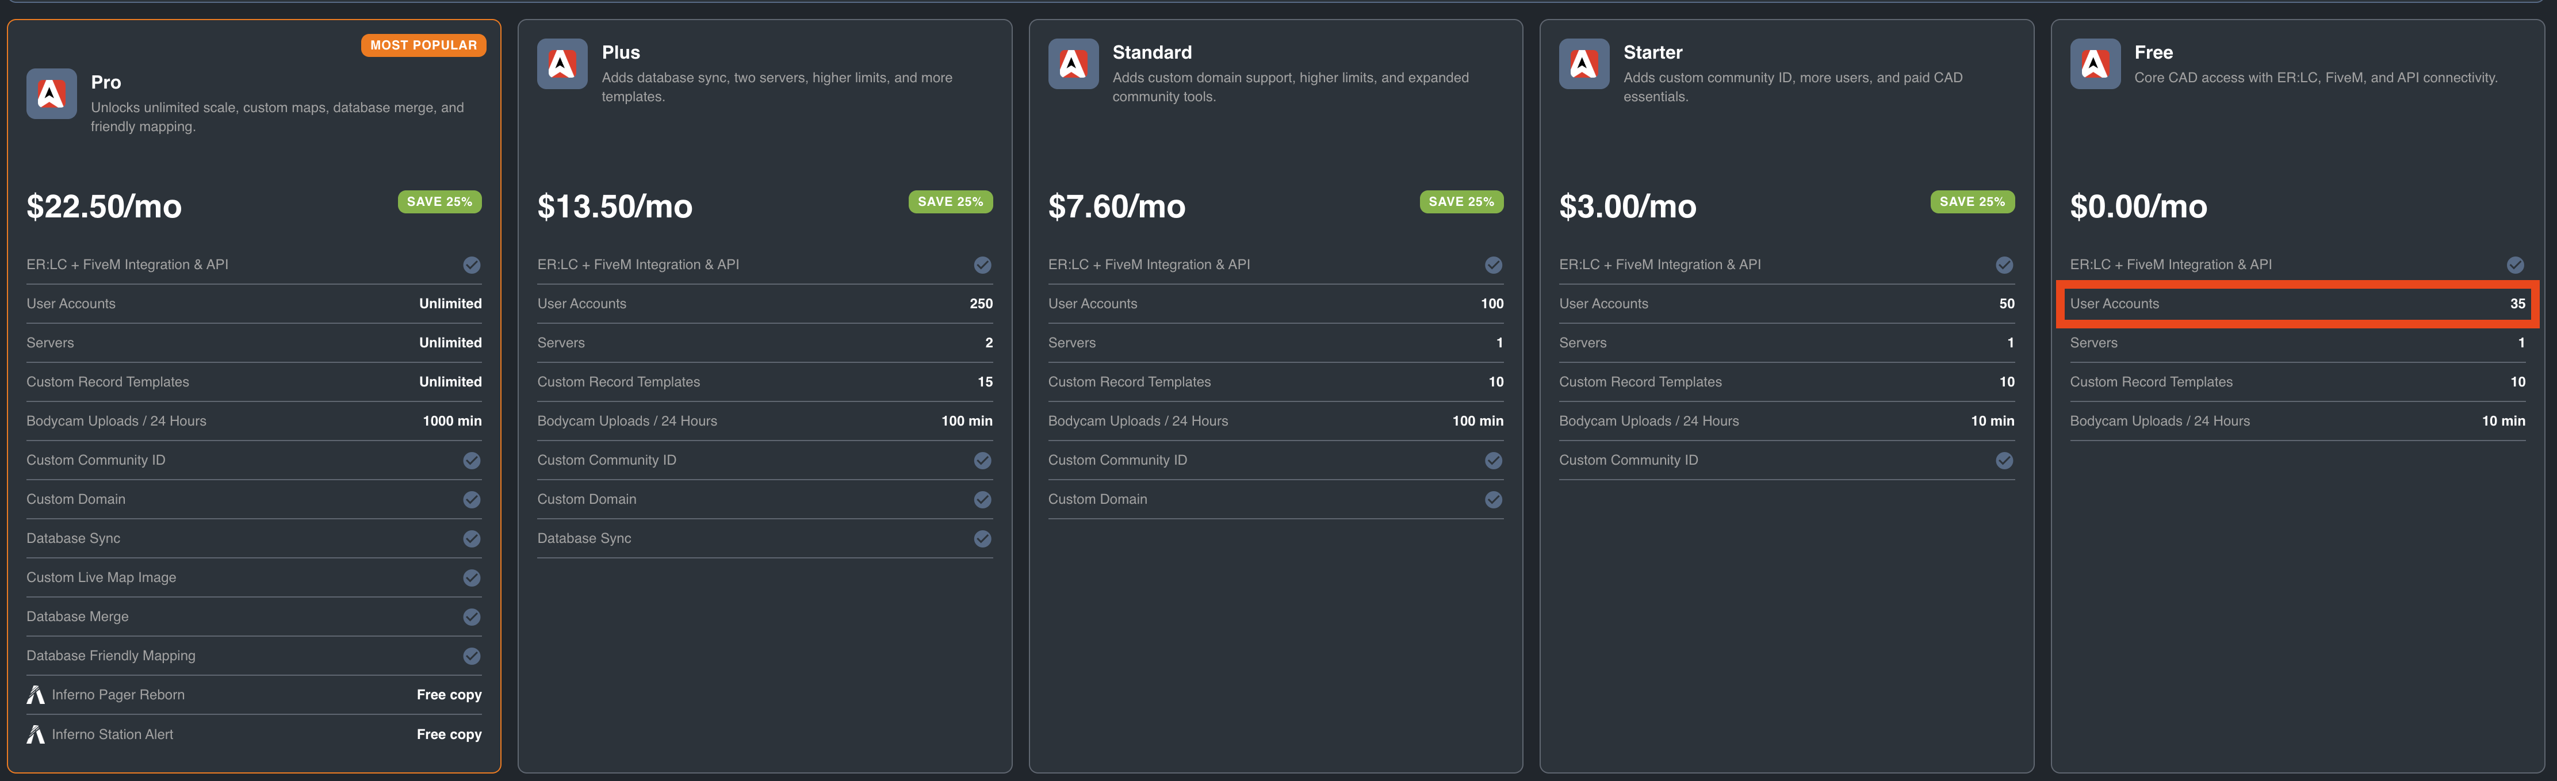Viewport: 2557px width, 781px height.
Task: Click the Free plan description text
Action: 2316,78
